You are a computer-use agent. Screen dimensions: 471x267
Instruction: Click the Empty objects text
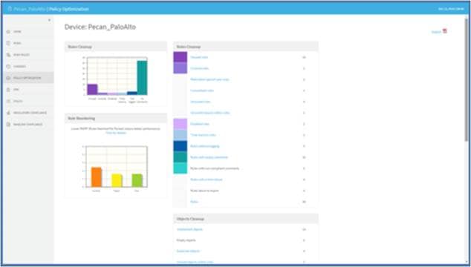(x=186, y=240)
